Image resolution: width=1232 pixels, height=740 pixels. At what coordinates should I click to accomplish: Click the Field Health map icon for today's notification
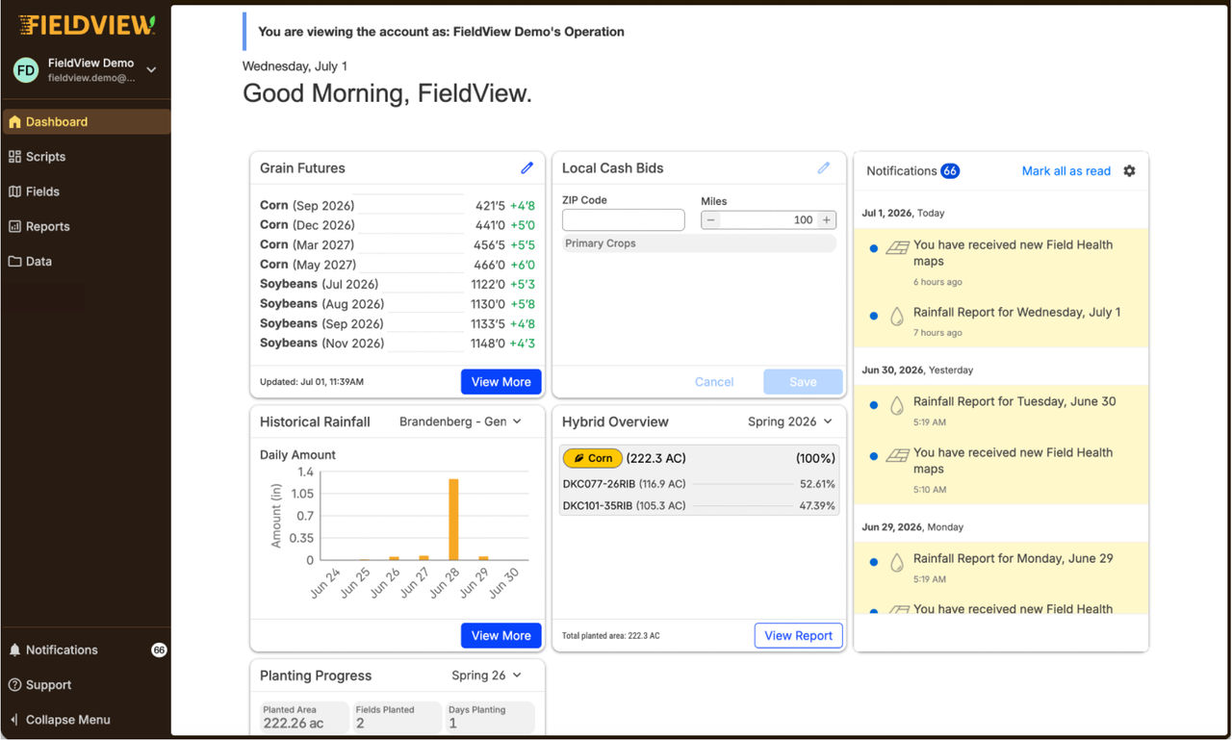click(x=897, y=248)
